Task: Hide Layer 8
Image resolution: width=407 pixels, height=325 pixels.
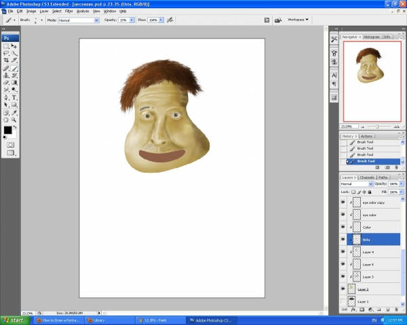Action: point(343,264)
